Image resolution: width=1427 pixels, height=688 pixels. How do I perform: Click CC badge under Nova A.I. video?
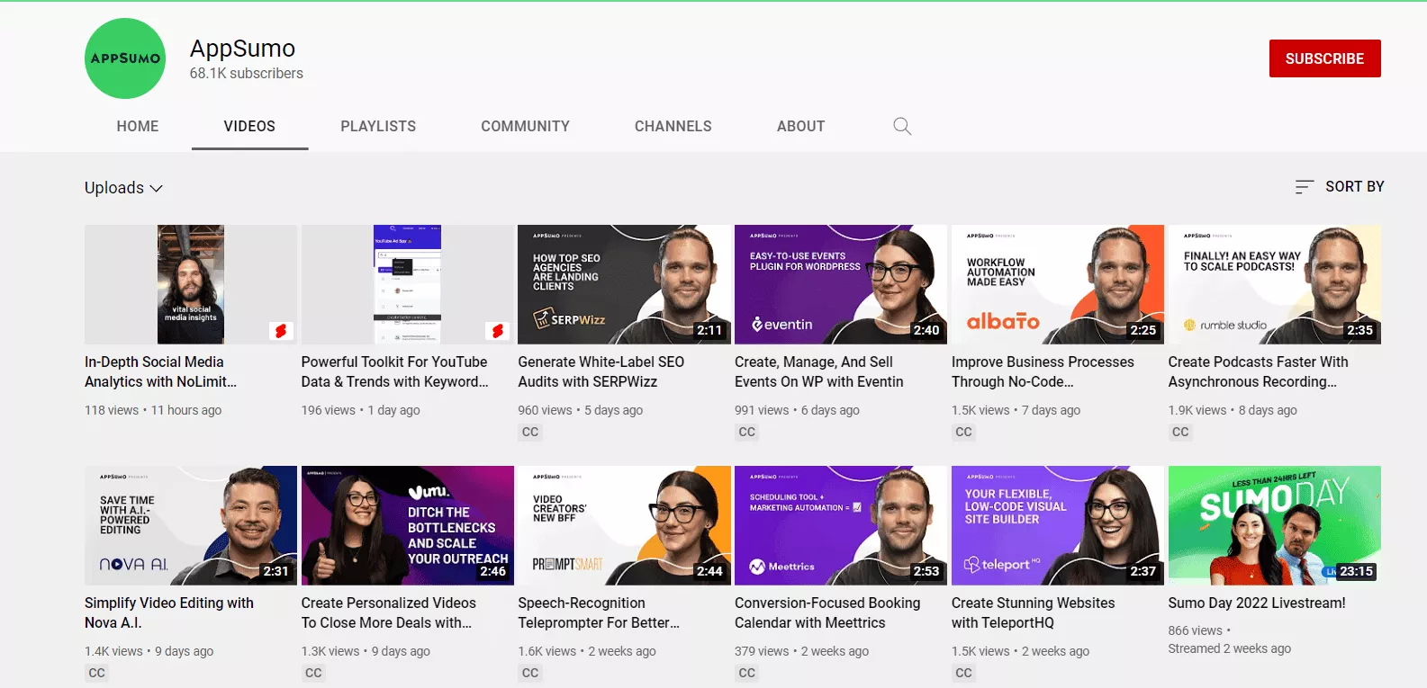(97, 673)
